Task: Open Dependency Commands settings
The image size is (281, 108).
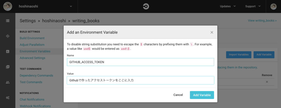Action: [x=36, y=76]
